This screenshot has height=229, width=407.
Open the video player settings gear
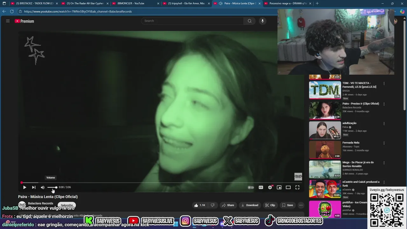click(270, 187)
